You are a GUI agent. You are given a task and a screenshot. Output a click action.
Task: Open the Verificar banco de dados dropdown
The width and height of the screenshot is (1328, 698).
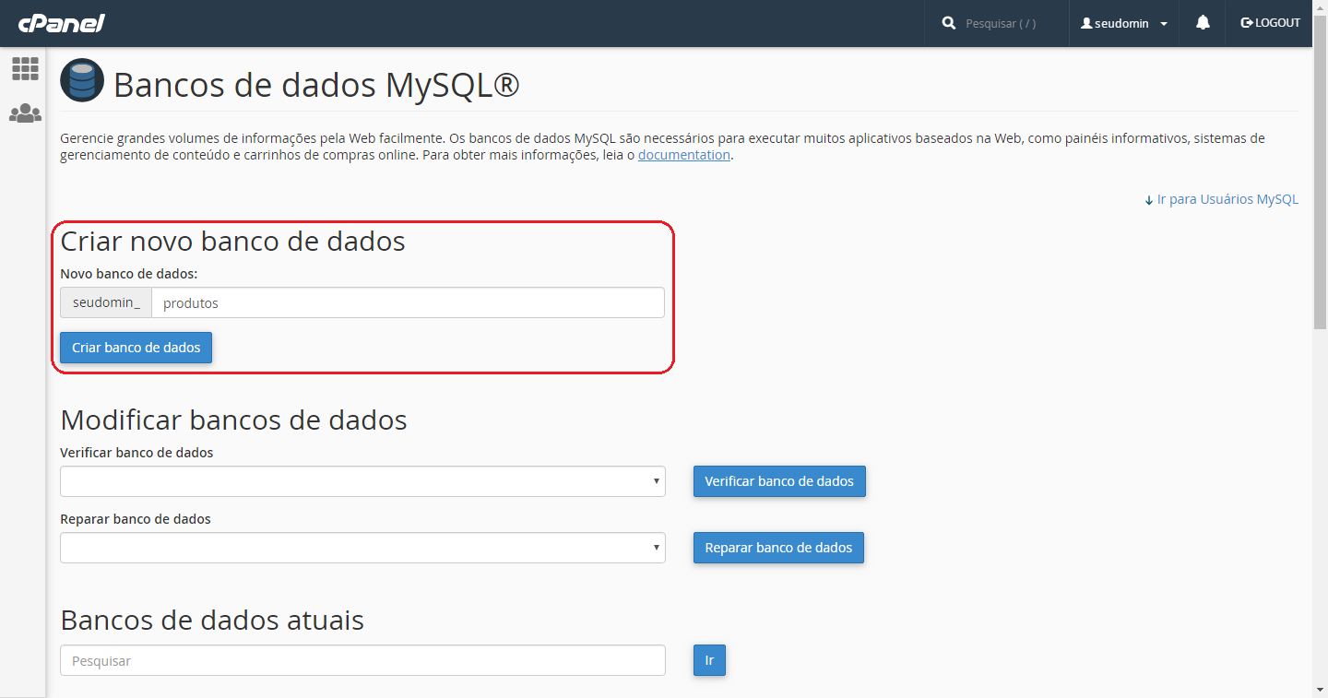click(362, 481)
